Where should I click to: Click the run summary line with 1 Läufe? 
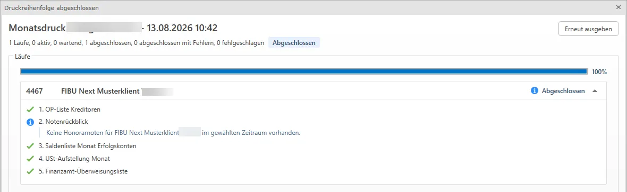136,43
